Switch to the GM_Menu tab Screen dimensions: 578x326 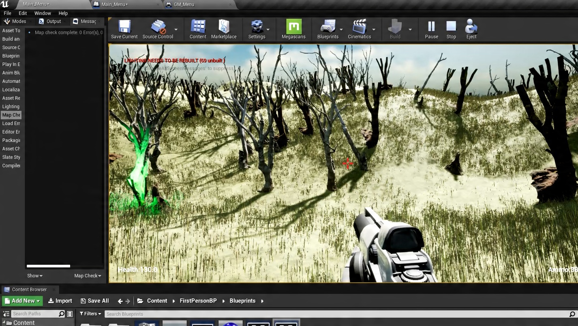click(x=184, y=4)
